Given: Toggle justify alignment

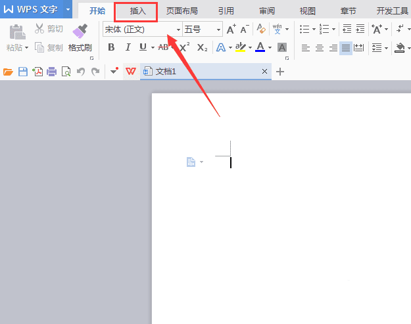Looking at the screenshot, I should [x=346, y=48].
